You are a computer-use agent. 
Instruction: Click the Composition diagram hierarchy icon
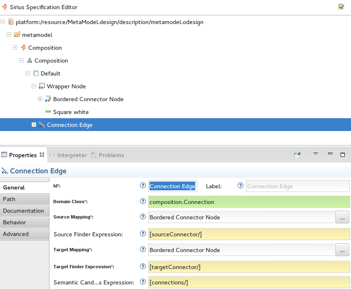coord(29,61)
